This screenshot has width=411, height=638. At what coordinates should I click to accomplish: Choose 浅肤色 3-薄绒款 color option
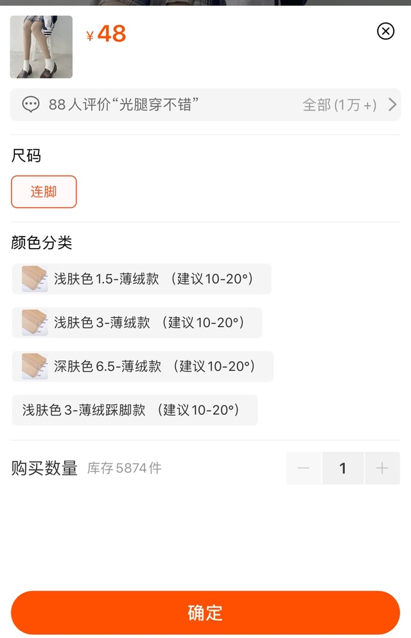148,323
